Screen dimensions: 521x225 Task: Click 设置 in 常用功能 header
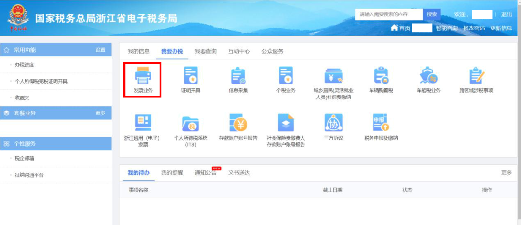(100, 50)
